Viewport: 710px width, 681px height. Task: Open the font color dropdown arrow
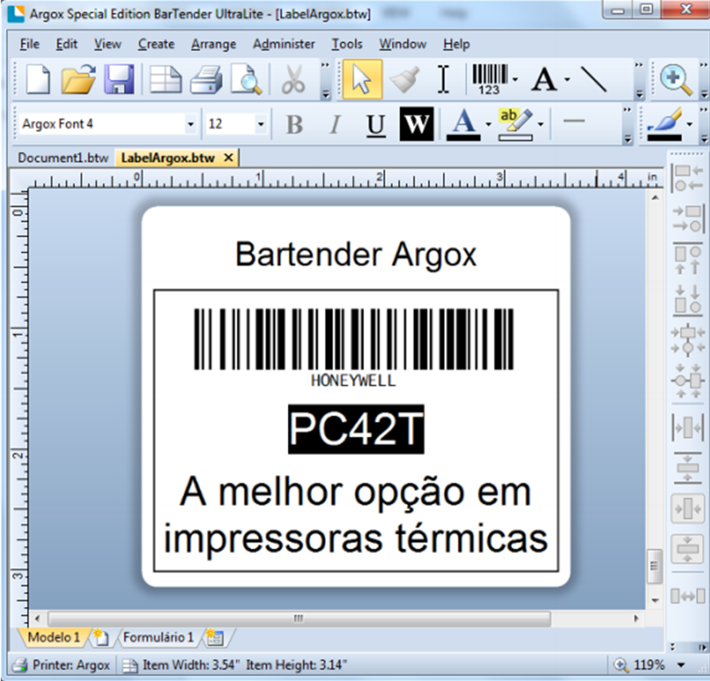488,124
